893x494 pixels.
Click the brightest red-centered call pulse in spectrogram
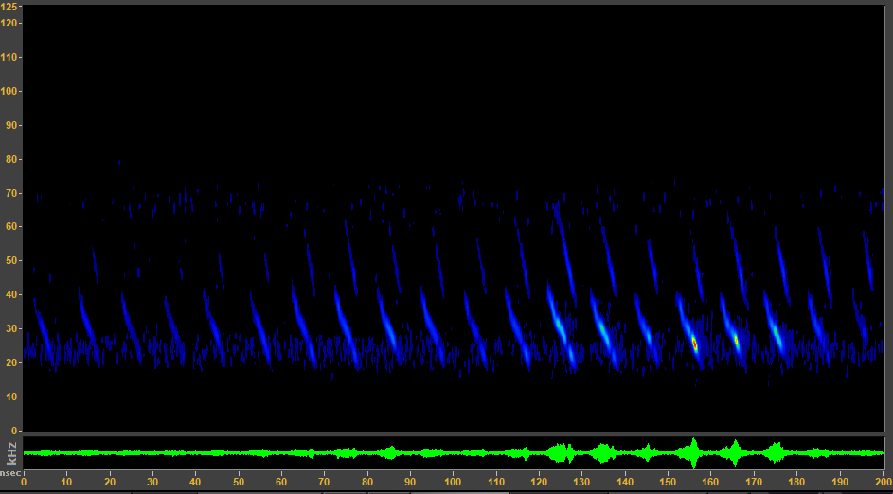tap(694, 344)
